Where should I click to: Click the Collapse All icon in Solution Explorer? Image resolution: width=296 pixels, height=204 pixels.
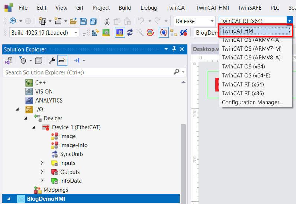pos(38,61)
